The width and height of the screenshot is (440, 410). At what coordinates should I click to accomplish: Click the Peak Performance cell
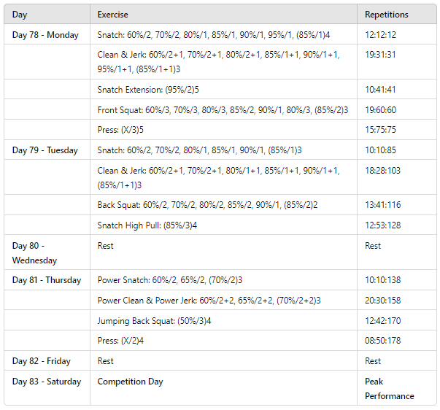pos(389,389)
